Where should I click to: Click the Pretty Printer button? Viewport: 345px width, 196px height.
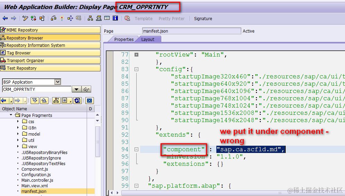click(172, 18)
